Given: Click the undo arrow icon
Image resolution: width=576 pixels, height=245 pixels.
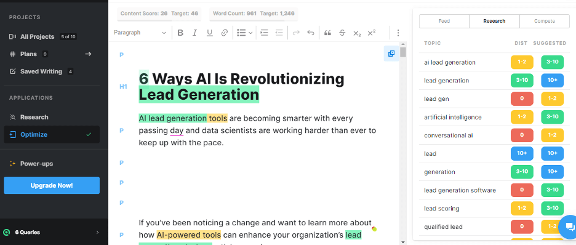Looking at the screenshot, I should point(311,33).
